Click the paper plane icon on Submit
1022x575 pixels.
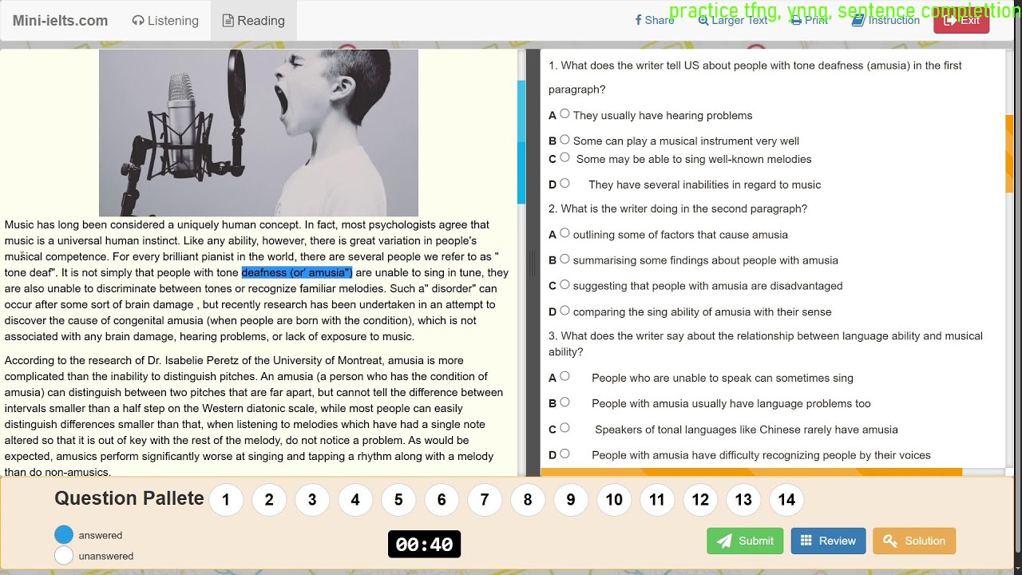click(x=725, y=541)
